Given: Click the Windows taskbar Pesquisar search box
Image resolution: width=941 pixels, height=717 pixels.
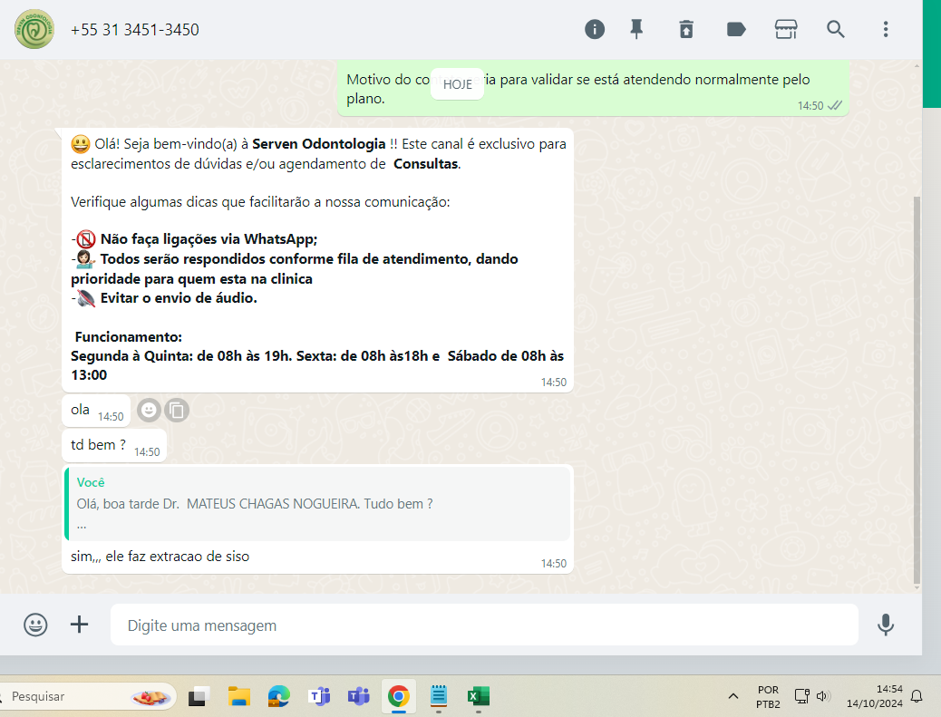Looking at the screenshot, I should click(x=89, y=696).
